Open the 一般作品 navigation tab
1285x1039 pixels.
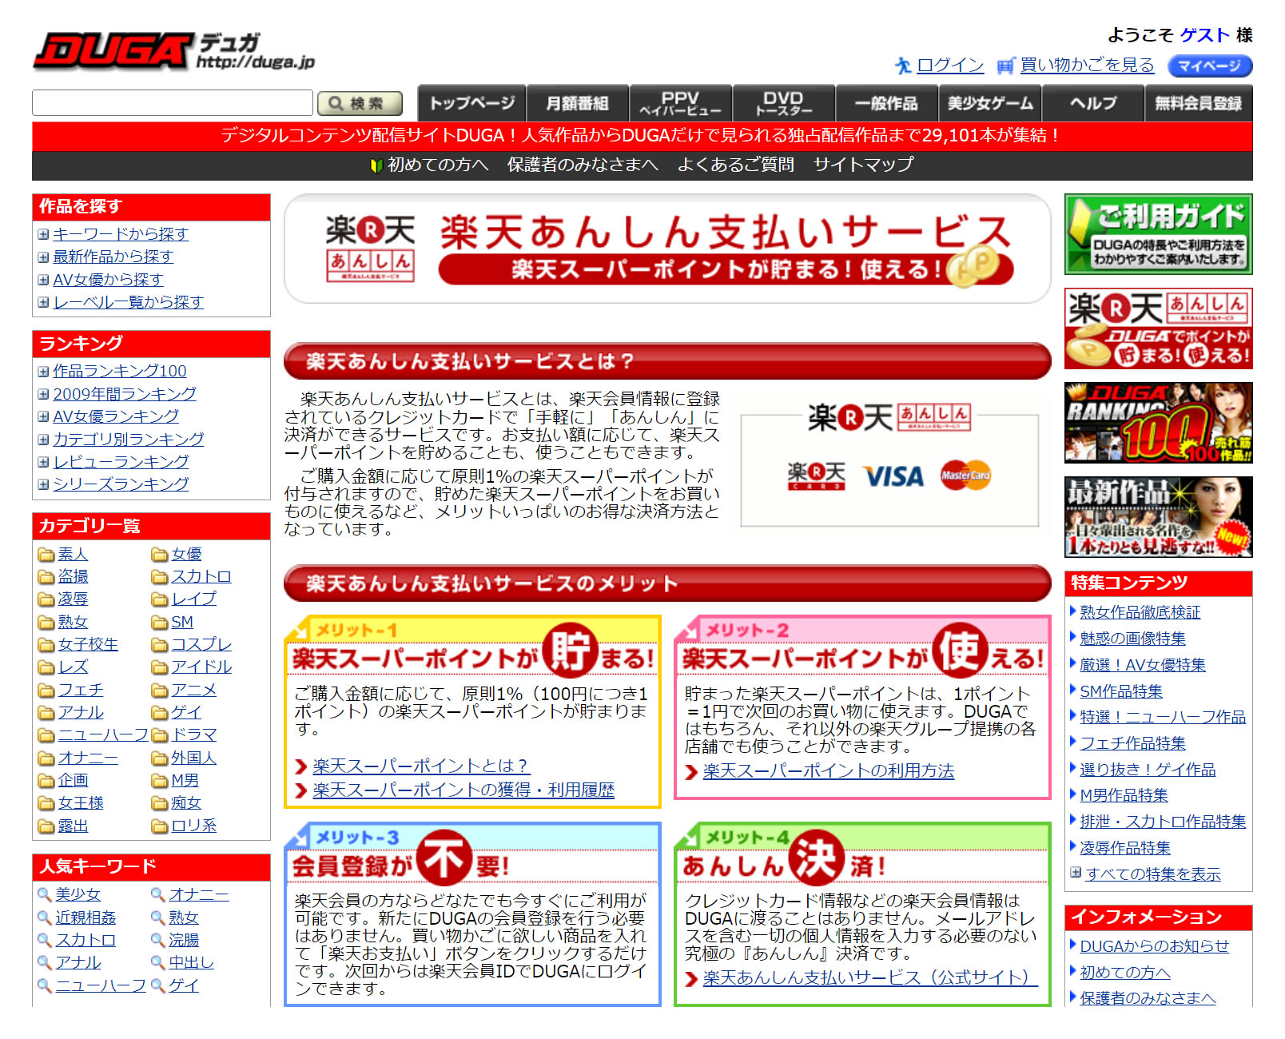(887, 103)
